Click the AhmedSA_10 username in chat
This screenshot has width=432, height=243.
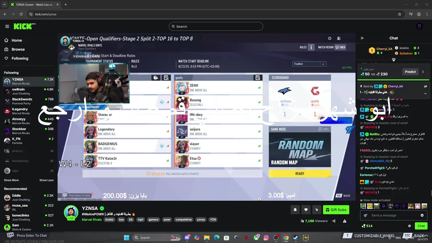tap(379, 161)
